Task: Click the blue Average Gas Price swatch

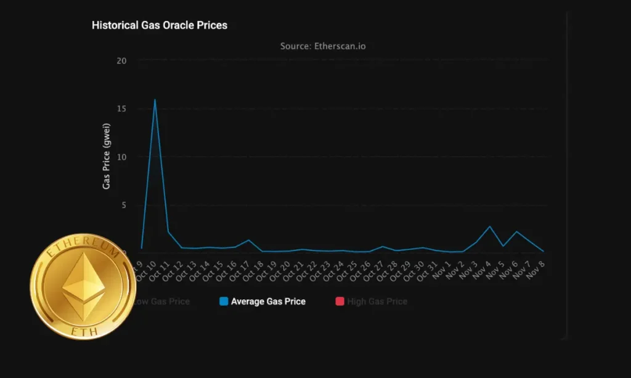Action: 224,302
